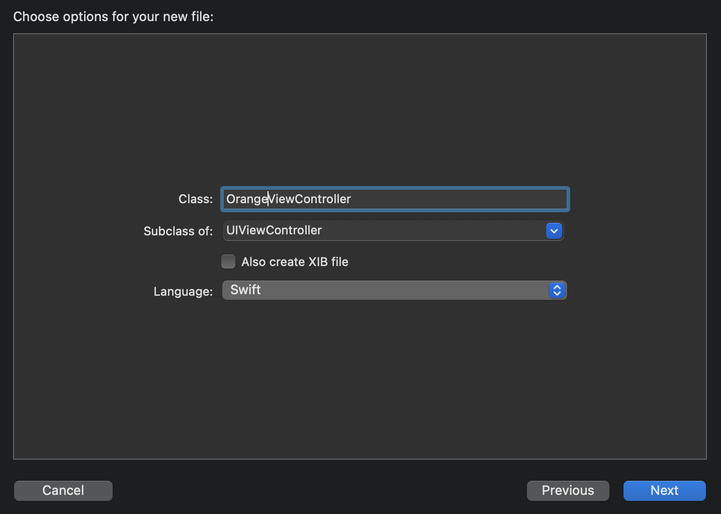Click the 'Class:' label
This screenshot has height=514, width=721.
[x=196, y=199]
